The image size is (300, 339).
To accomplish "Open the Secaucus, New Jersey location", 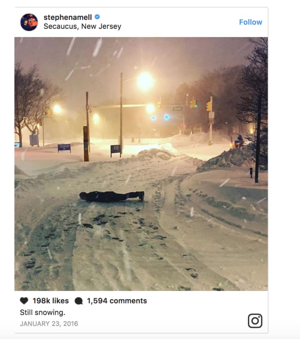I will point(82,26).
